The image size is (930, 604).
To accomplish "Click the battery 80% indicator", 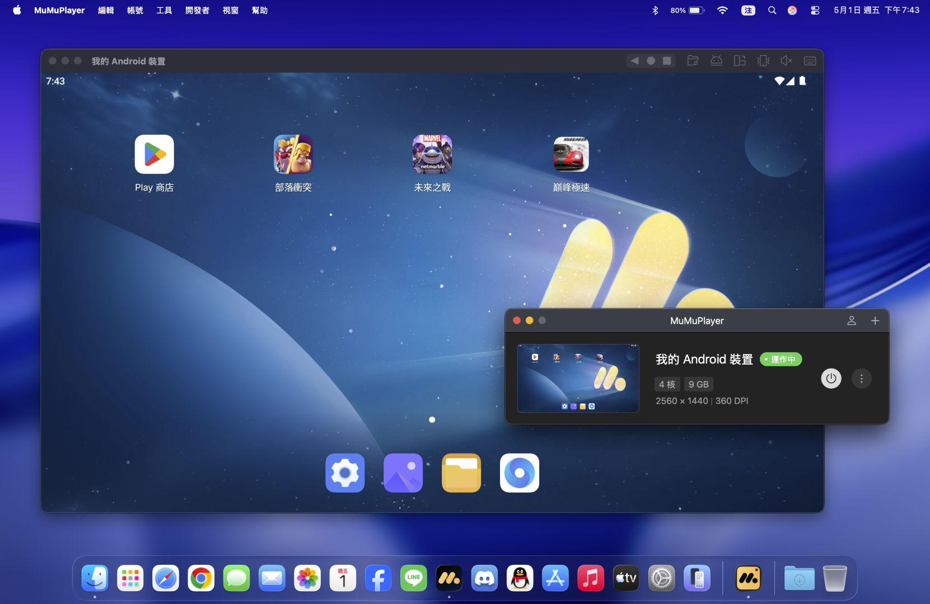I will coord(688,10).
